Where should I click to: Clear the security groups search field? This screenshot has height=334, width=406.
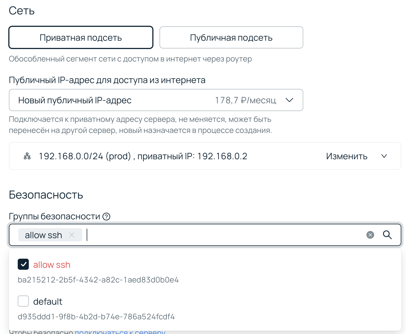tap(370, 235)
